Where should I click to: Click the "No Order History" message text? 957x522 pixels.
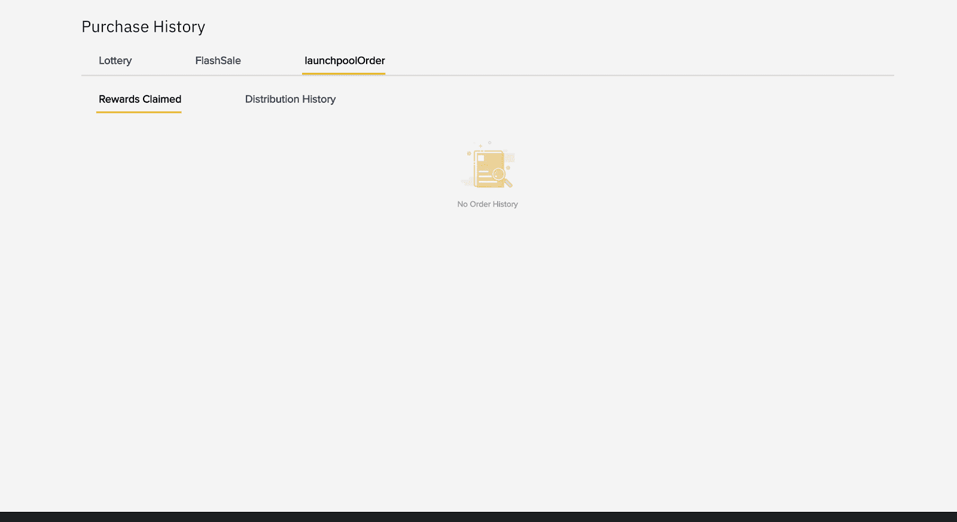tap(487, 204)
